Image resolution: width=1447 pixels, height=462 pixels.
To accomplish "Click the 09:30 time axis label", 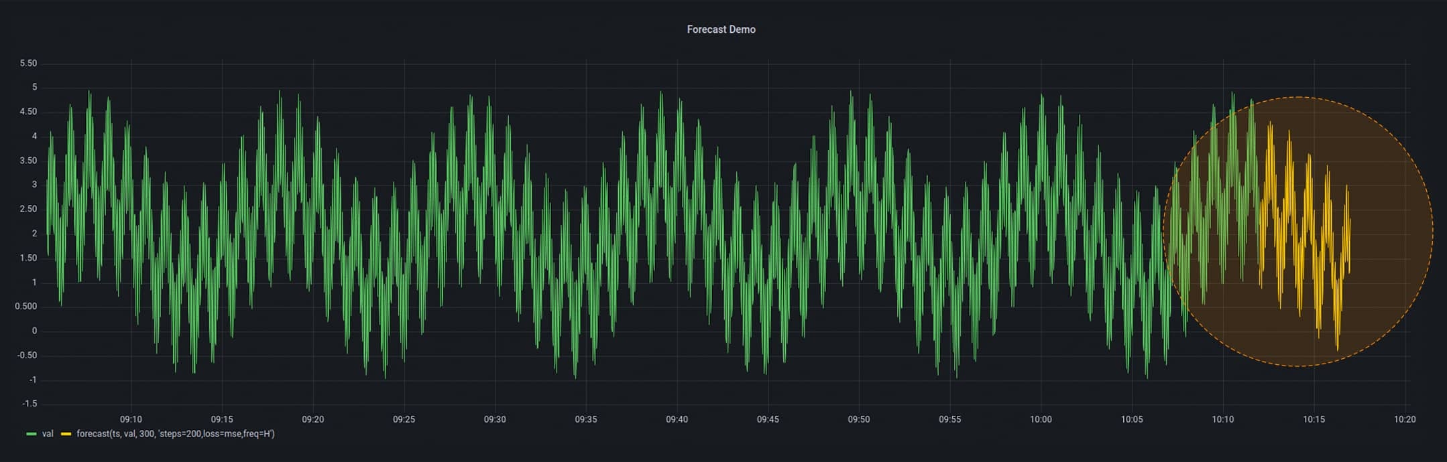I will click(495, 419).
